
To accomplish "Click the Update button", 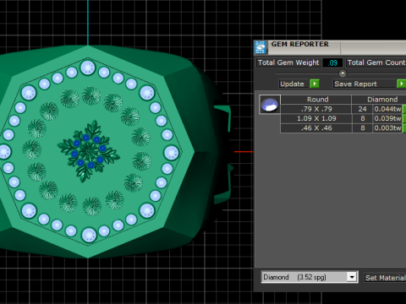I will coord(294,84).
